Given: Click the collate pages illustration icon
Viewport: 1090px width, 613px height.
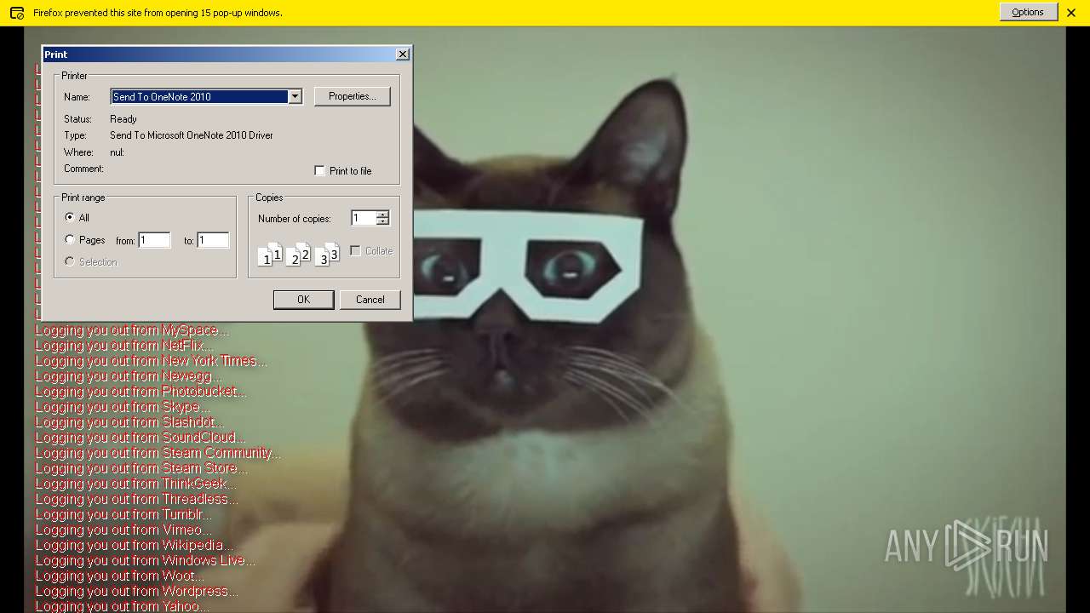Looking at the screenshot, I should tap(298, 254).
